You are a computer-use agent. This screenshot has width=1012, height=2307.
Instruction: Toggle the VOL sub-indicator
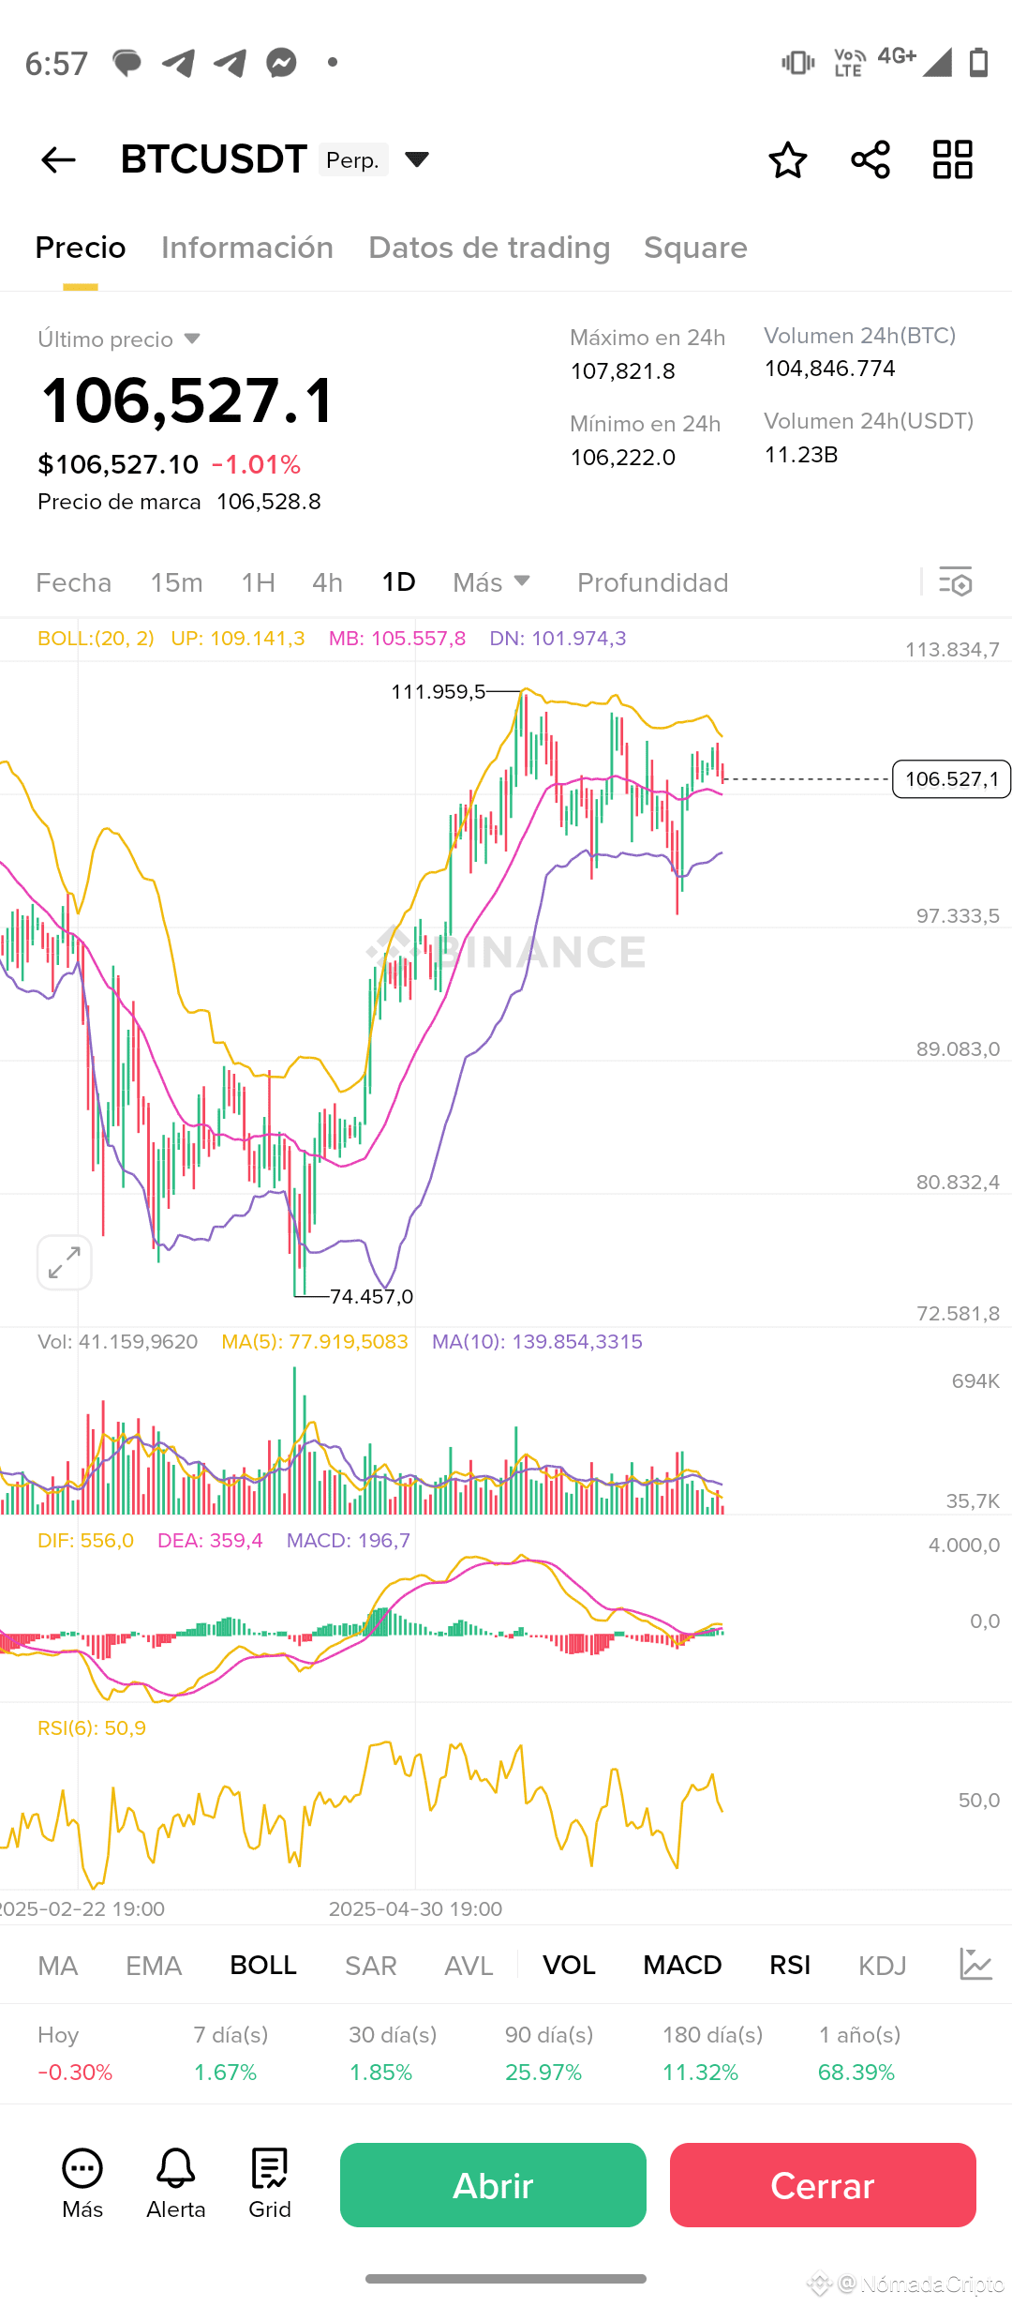click(x=569, y=1966)
